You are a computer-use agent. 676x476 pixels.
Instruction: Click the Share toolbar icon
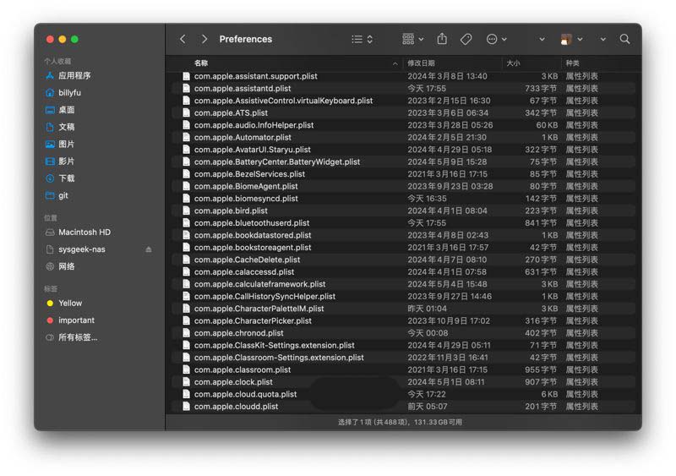(x=442, y=39)
